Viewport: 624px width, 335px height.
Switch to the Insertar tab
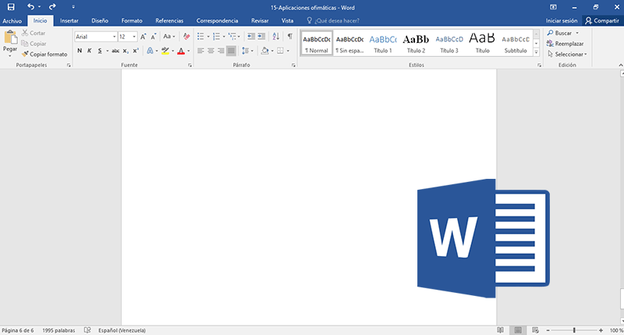tap(69, 21)
